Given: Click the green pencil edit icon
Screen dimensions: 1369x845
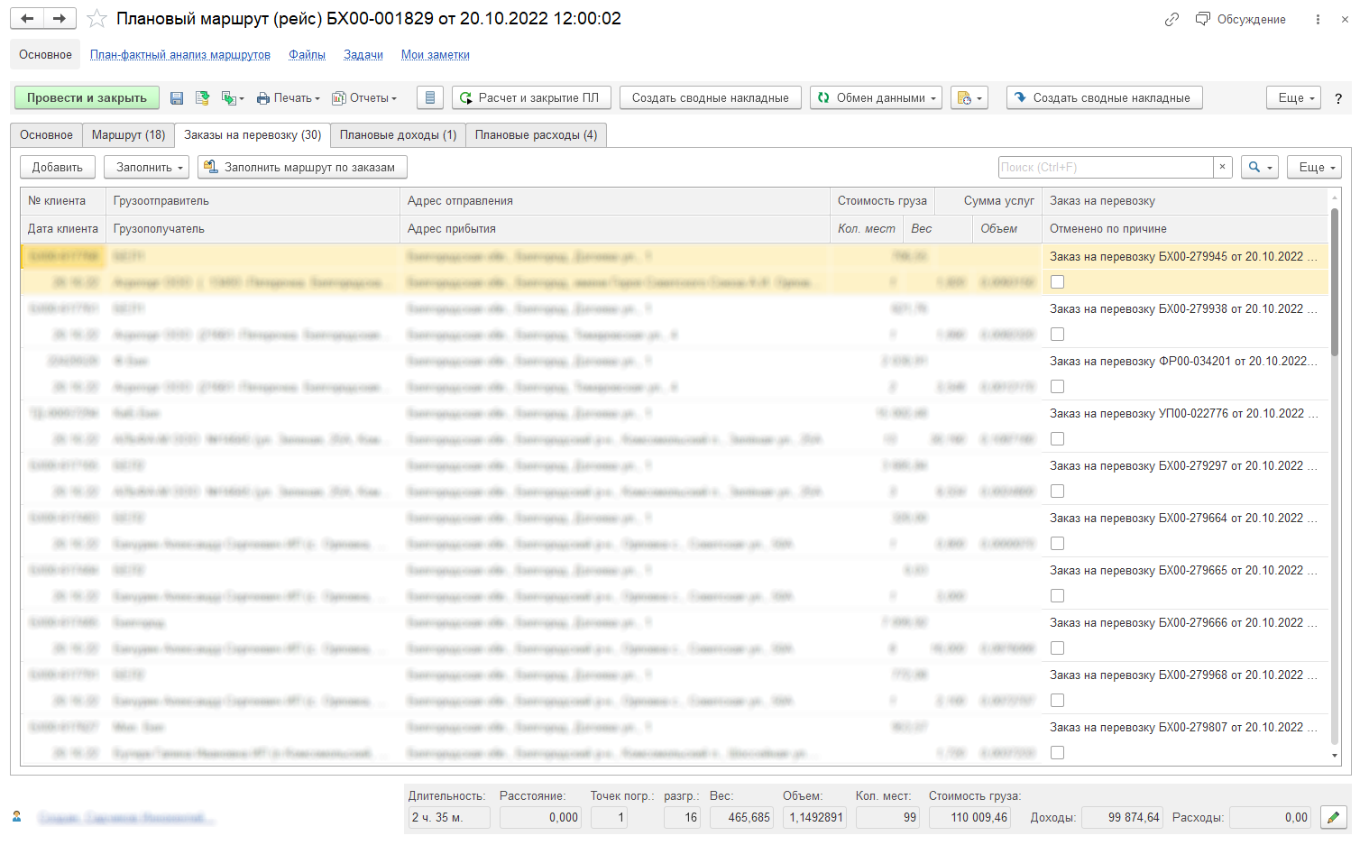Looking at the screenshot, I should point(1333,818).
